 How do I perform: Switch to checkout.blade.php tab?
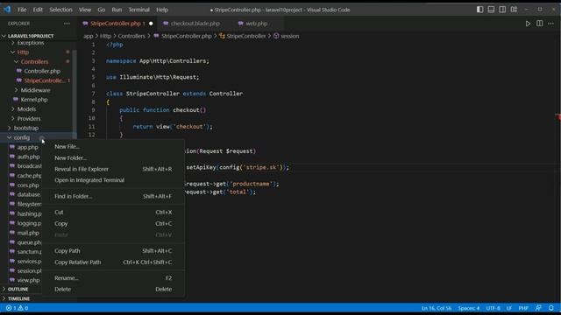click(x=195, y=24)
